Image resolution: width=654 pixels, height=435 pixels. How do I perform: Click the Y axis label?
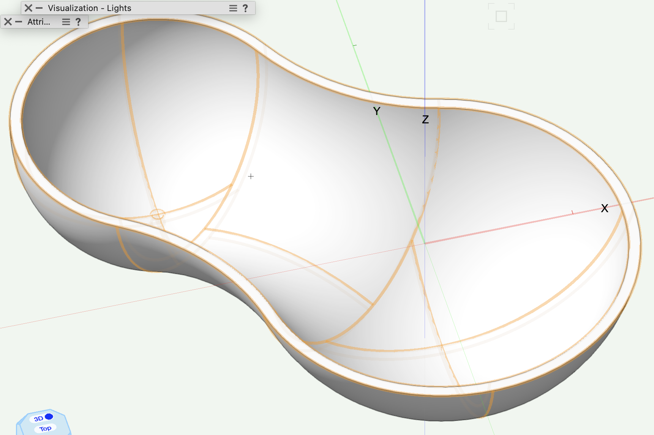(x=376, y=111)
